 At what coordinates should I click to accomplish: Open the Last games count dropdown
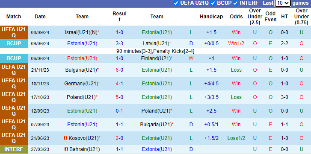coord(283,3)
